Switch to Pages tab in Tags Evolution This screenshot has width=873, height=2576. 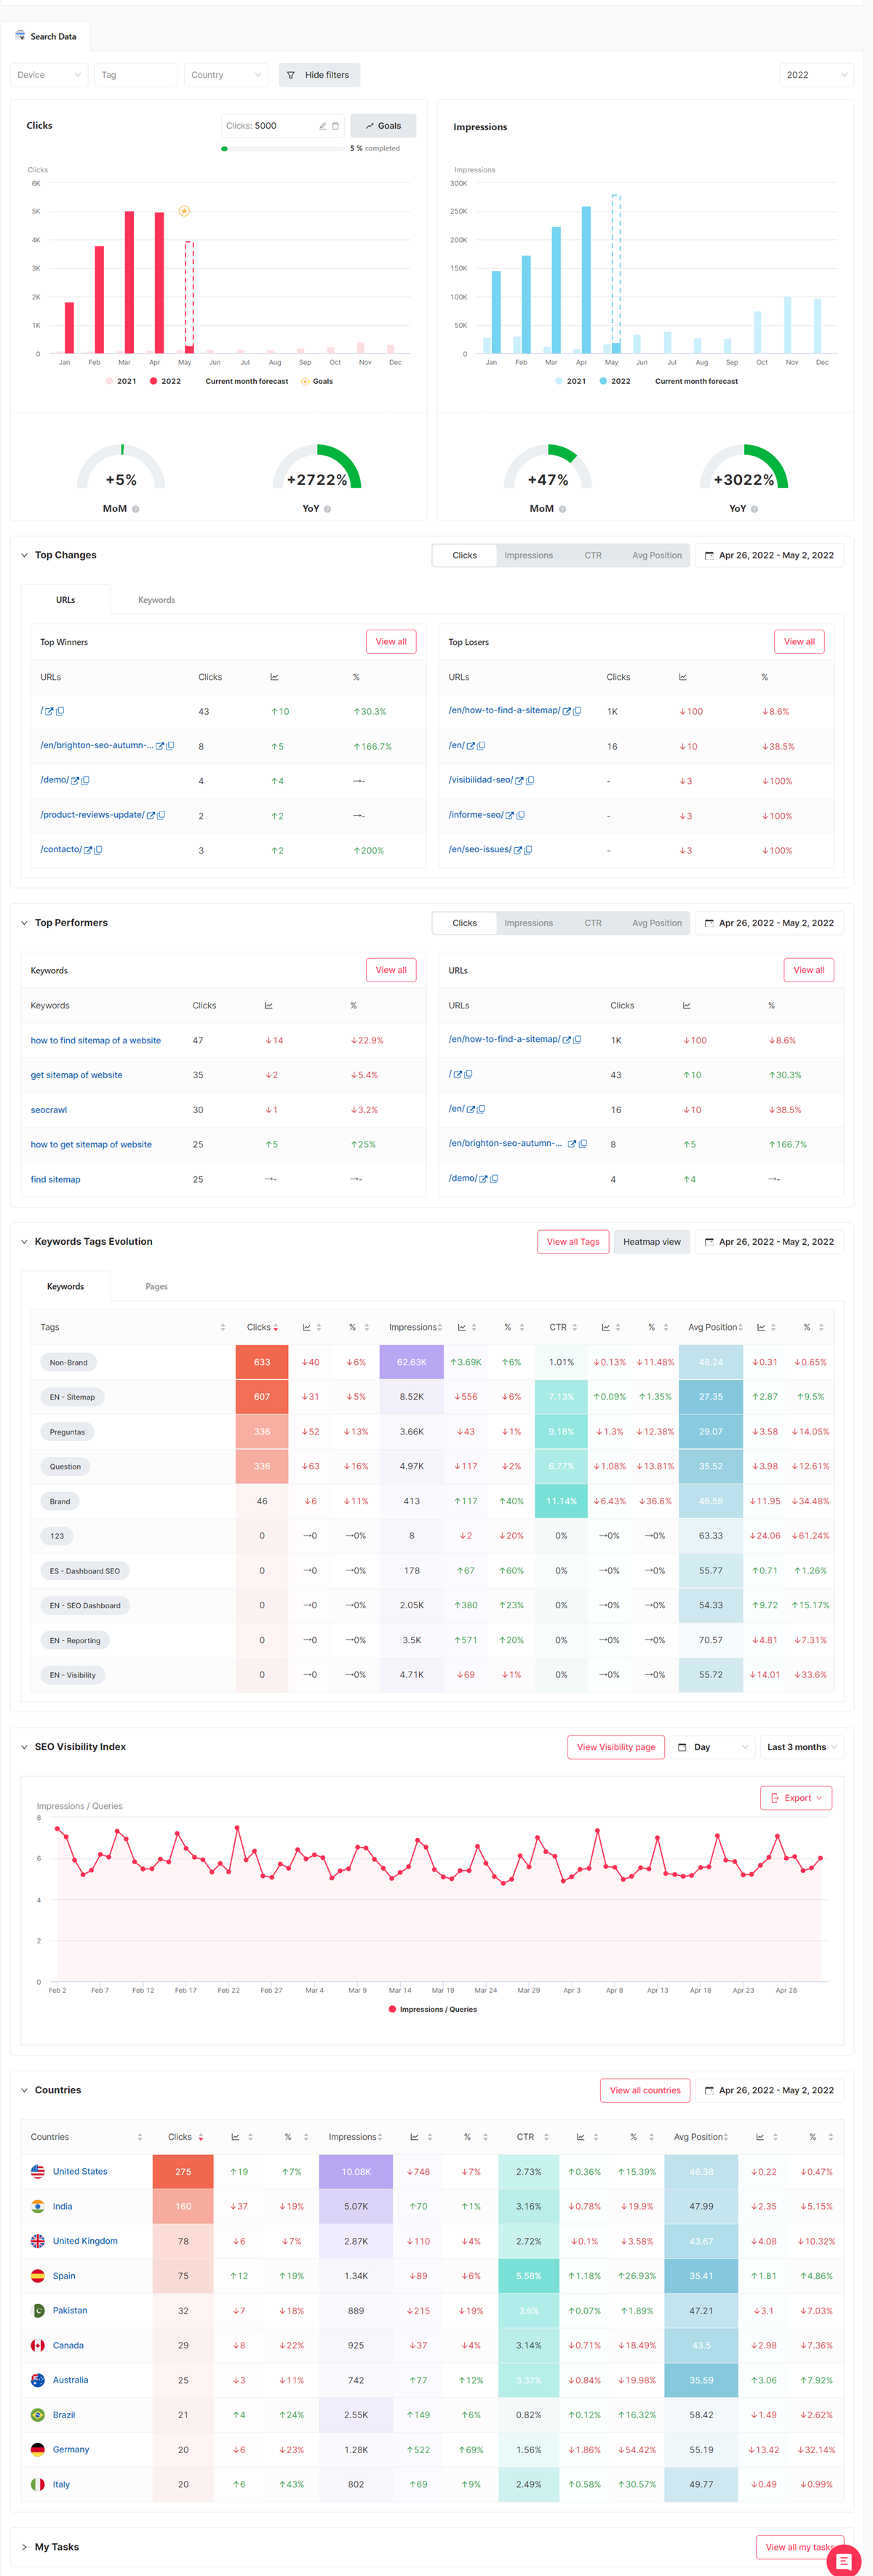click(x=156, y=1287)
